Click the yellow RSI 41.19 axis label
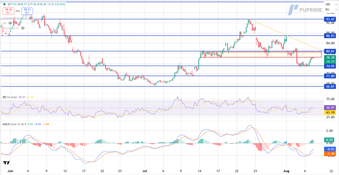 (330, 112)
